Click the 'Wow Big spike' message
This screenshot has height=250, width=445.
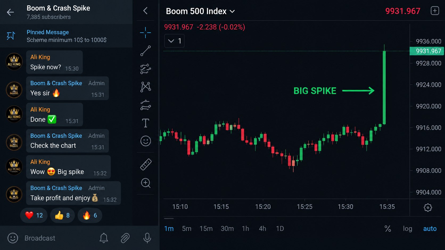click(x=68, y=167)
